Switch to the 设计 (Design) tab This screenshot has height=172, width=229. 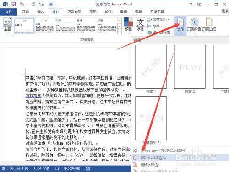(x=56, y=12)
